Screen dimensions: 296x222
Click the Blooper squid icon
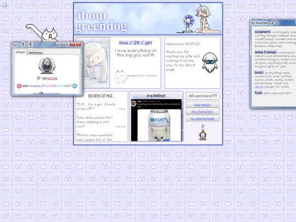tap(210, 62)
